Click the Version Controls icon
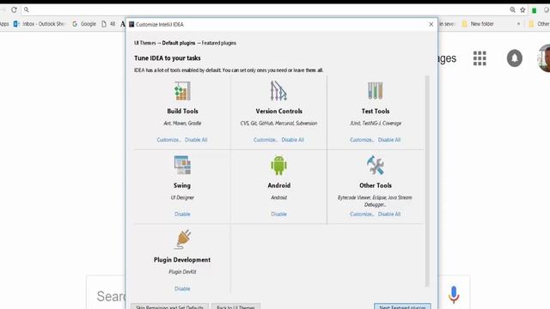 point(278,91)
